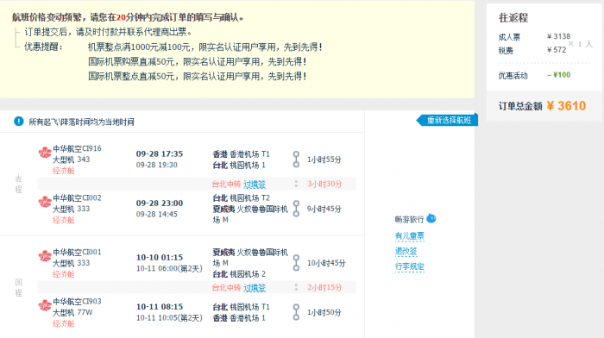
Task: Click the China Airlines logo for CI002
Action: click(x=45, y=202)
